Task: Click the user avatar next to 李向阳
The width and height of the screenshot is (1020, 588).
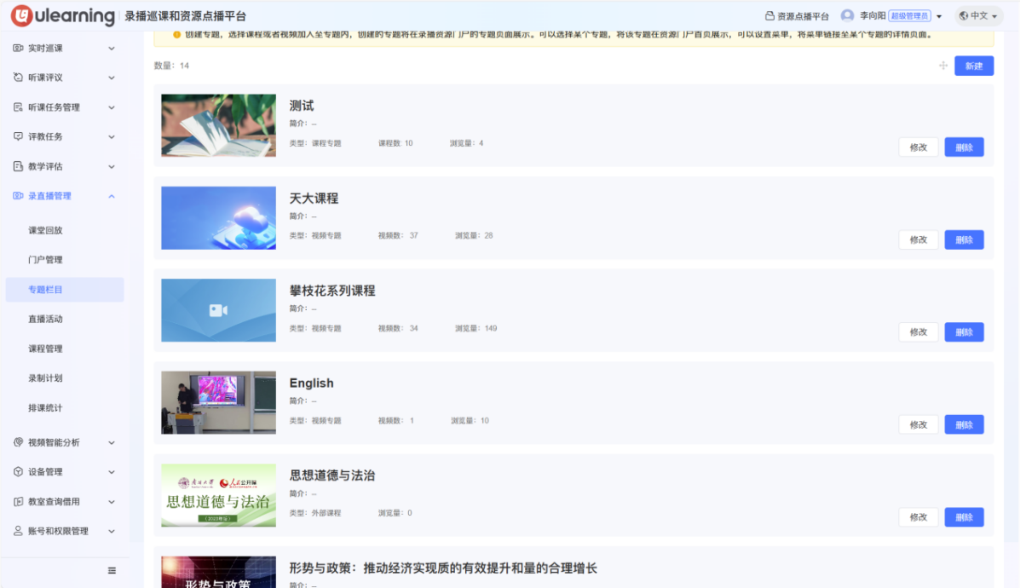Action: [846, 14]
